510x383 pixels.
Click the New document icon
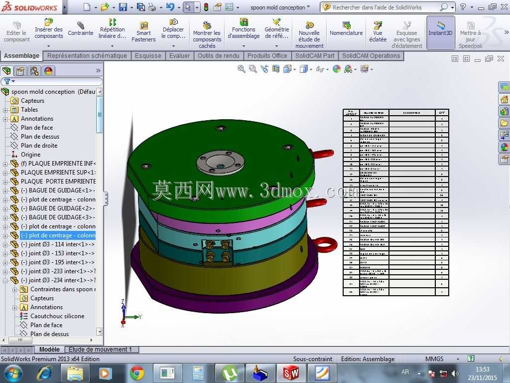(x=87, y=7)
